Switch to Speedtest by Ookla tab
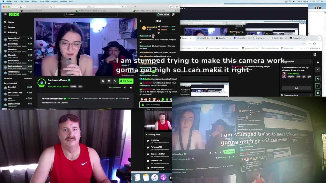Viewport: 326px width, 183px height. [31, 11]
